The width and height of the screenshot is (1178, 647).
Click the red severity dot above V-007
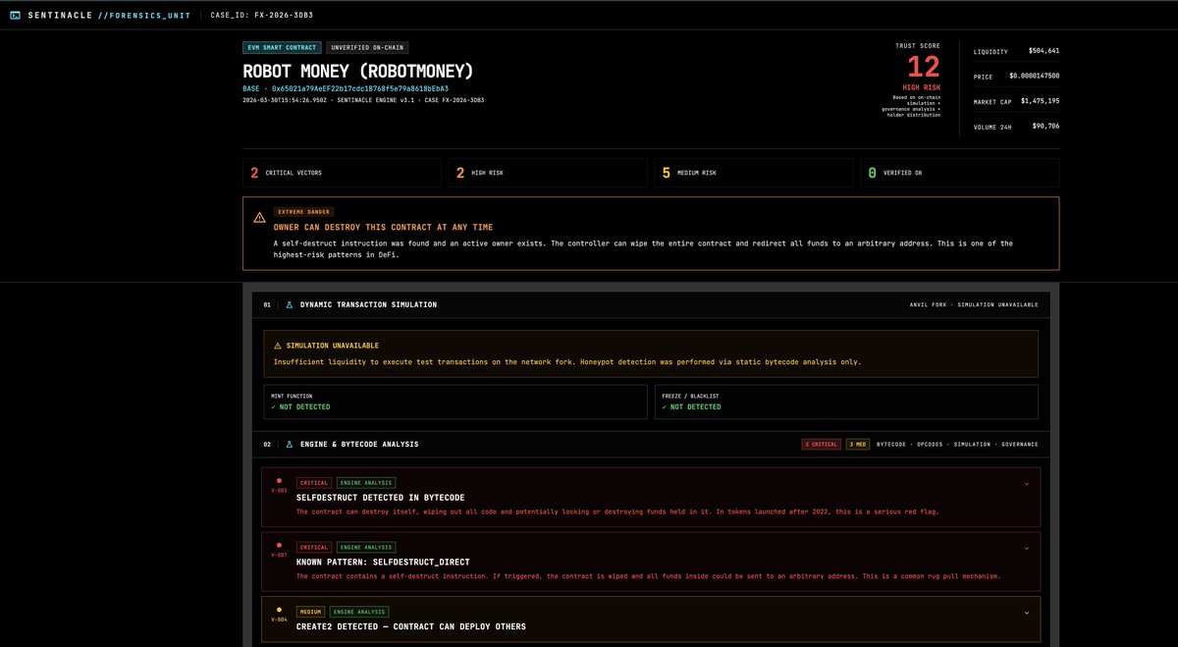coord(279,545)
